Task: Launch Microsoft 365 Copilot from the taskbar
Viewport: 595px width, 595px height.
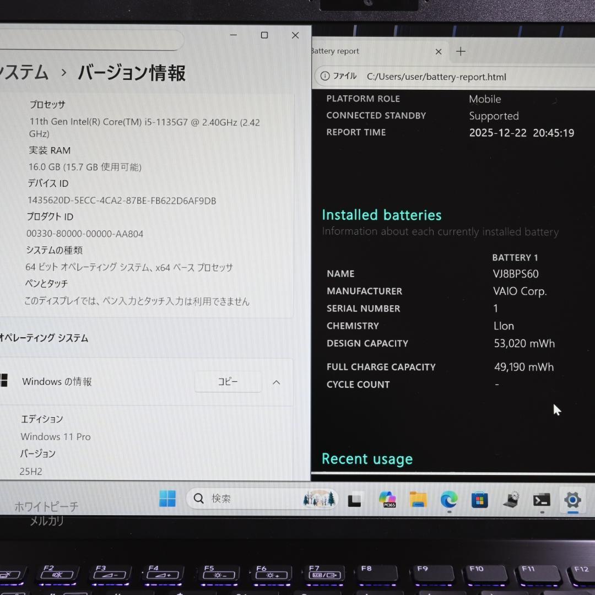Action: pos(387,499)
